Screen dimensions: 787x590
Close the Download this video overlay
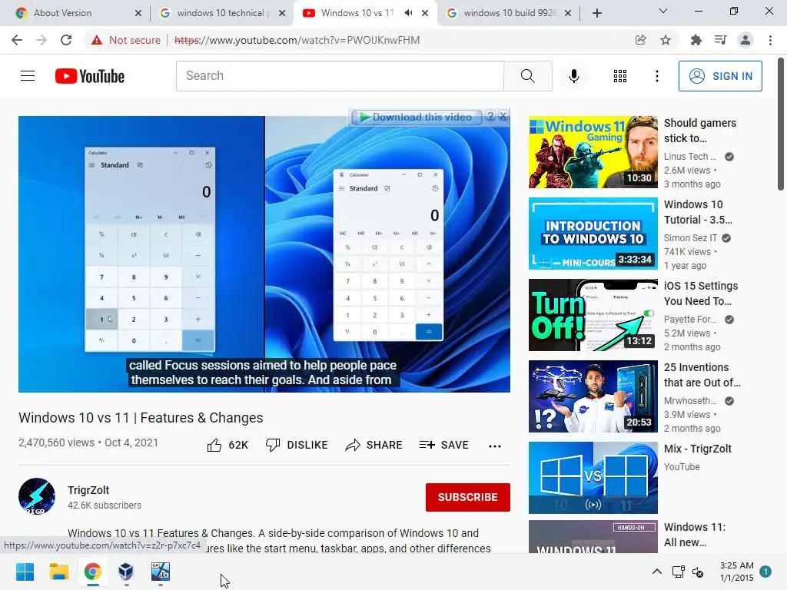[x=503, y=117]
